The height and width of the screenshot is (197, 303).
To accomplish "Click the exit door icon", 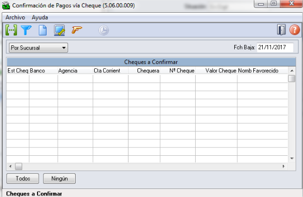I will [x=281, y=30].
